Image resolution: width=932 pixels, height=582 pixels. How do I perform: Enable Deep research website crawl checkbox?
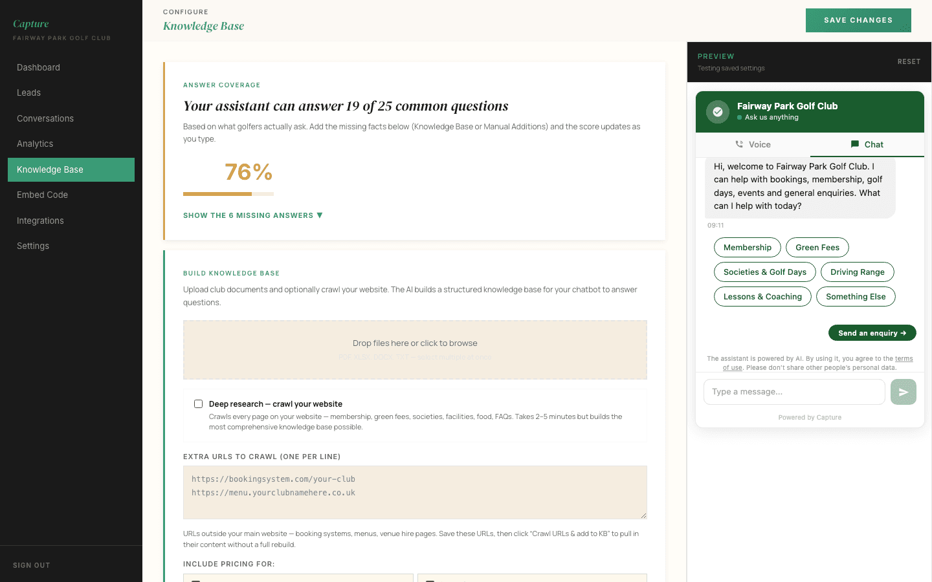point(199,404)
